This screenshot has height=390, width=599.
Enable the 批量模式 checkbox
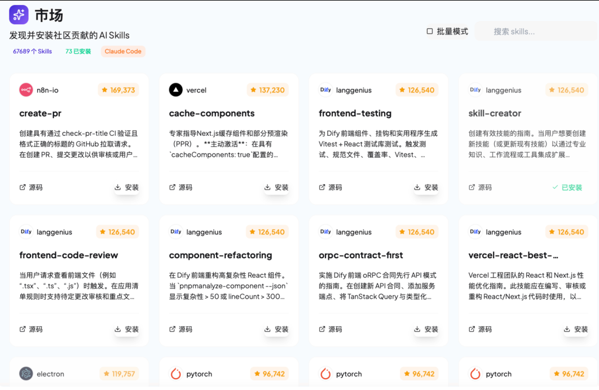click(430, 32)
